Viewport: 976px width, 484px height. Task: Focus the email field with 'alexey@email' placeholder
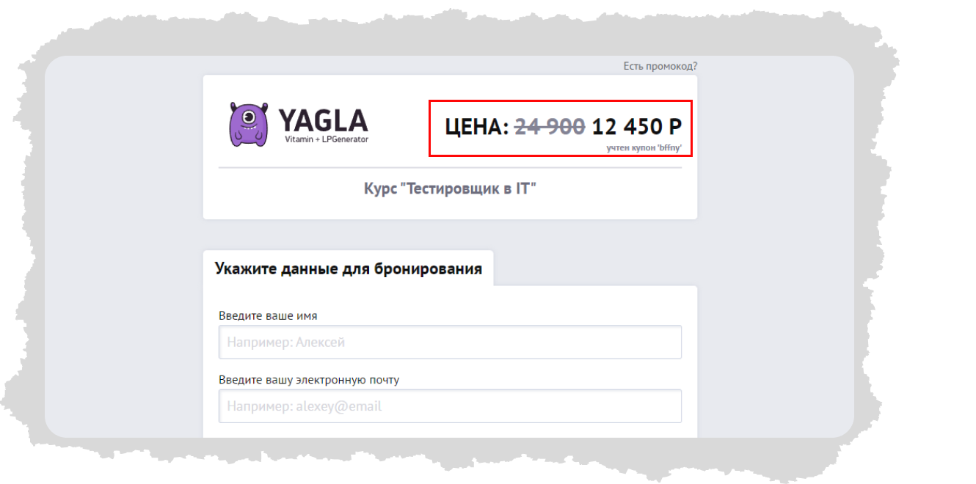(450, 406)
